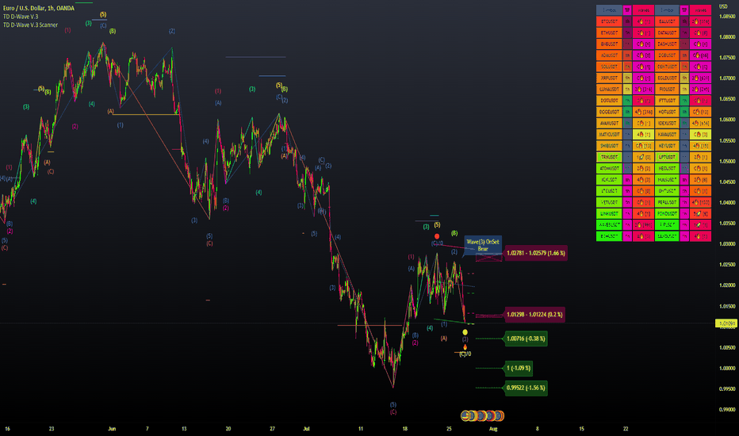Click the DATAUSDT scanner cell
The height and width of the screenshot is (436, 739).
pos(667,33)
